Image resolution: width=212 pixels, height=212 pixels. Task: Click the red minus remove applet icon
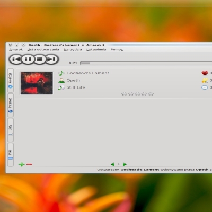(29, 164)
